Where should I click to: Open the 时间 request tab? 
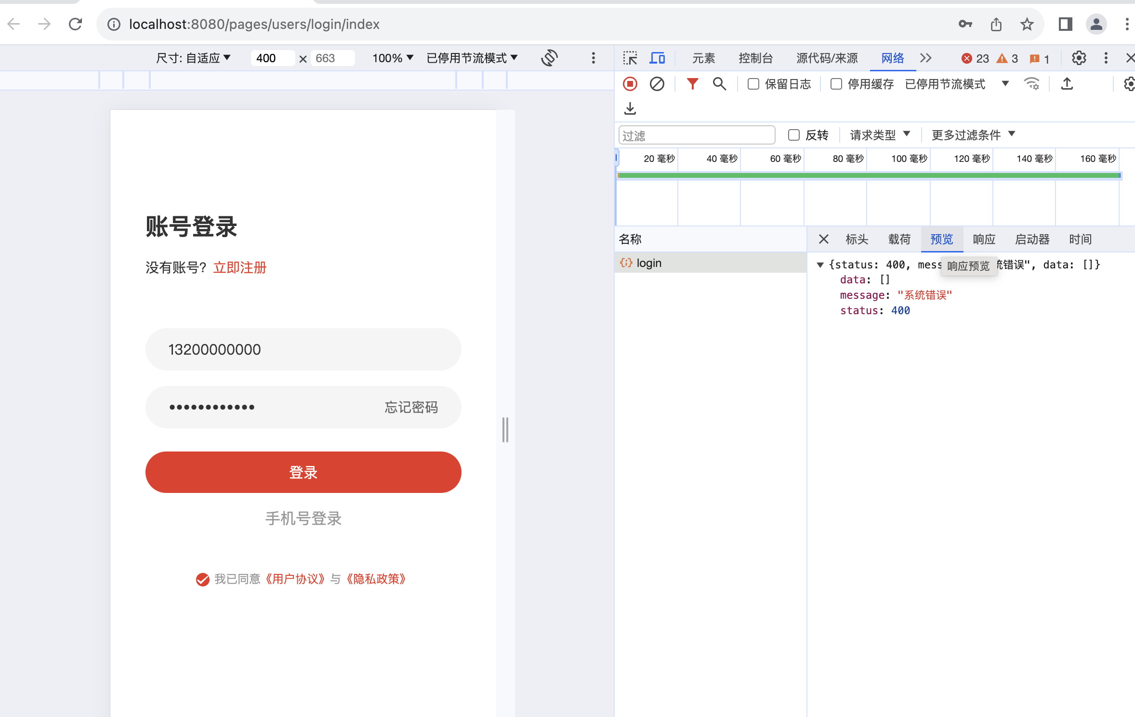pyautogui.click(x=1081, y=239)
